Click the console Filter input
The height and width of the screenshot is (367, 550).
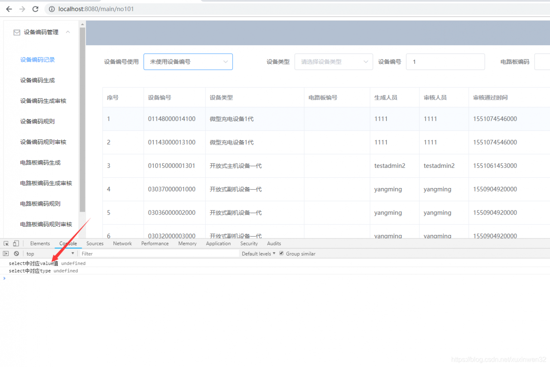tap(159, 254)
